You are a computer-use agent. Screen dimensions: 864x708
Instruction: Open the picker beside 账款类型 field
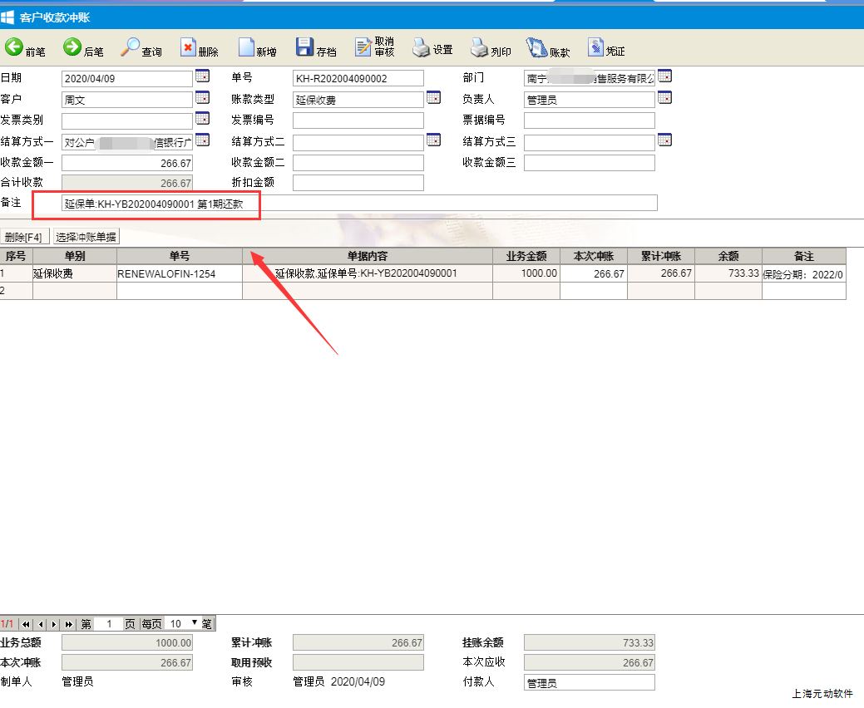click(x=433, y=98)
